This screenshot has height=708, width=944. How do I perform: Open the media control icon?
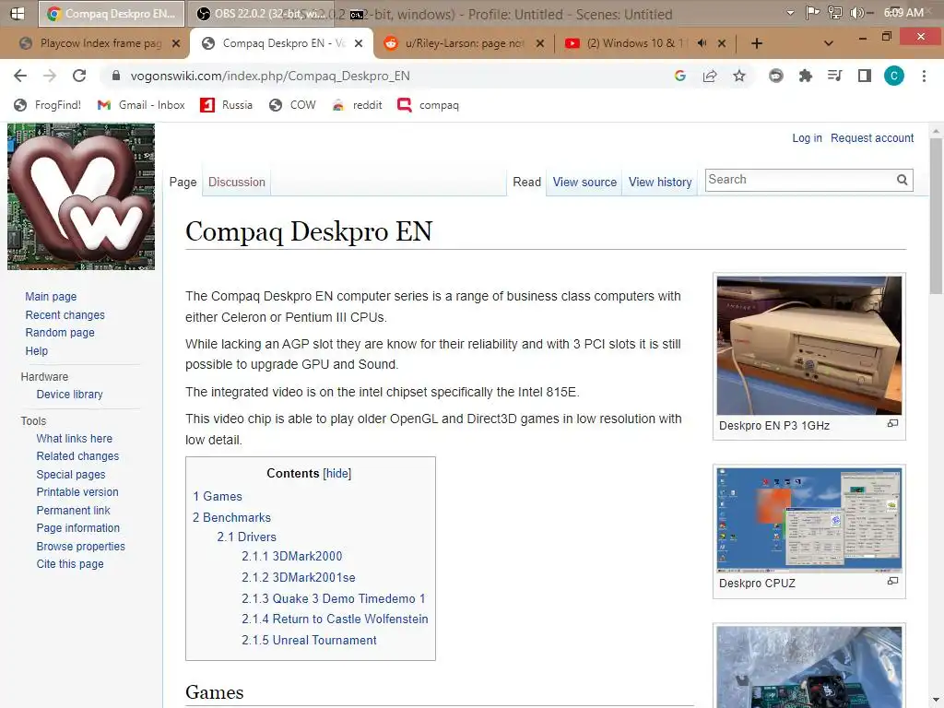point(834,76)
